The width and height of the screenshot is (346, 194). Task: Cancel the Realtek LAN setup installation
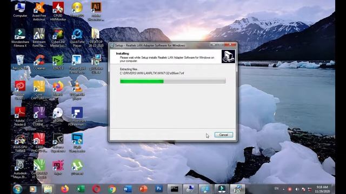(223, 135)
